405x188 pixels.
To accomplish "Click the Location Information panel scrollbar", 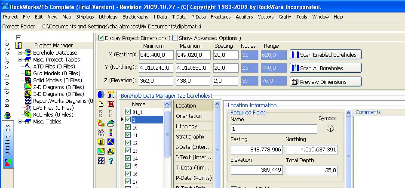I will click(x=349, y=157).
